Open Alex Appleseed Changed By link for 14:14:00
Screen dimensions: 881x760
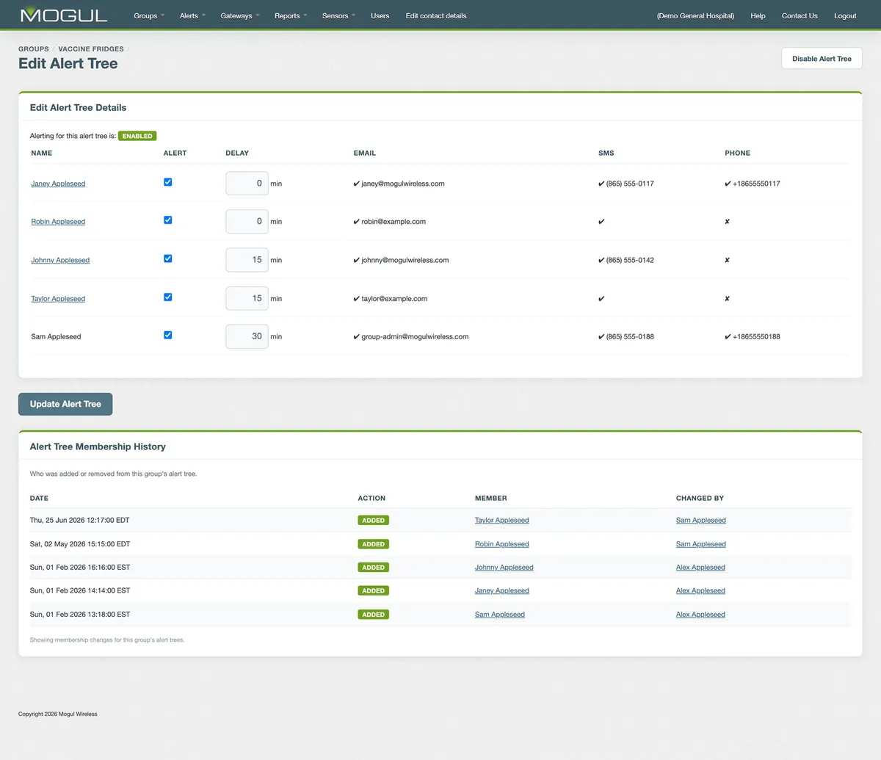click(x=700, y=591)
